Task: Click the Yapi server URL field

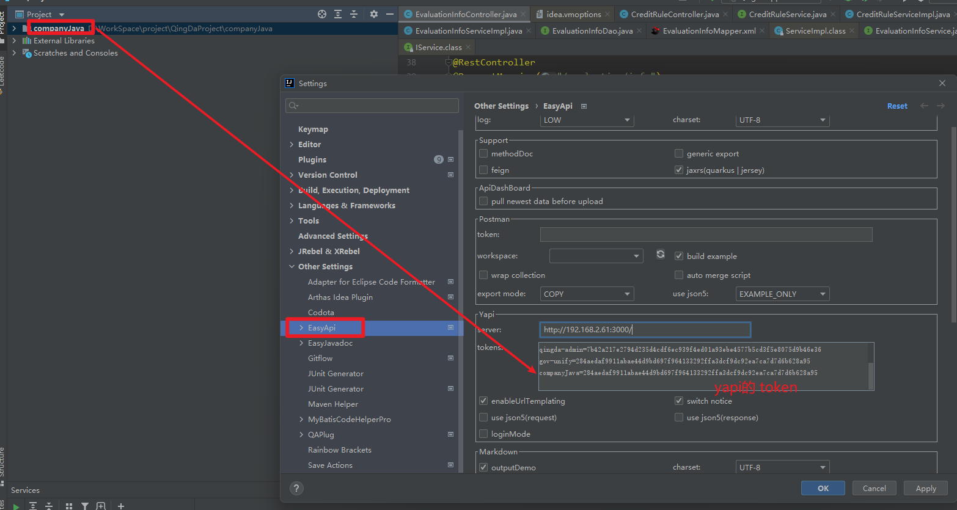Action: coord(645,329)
